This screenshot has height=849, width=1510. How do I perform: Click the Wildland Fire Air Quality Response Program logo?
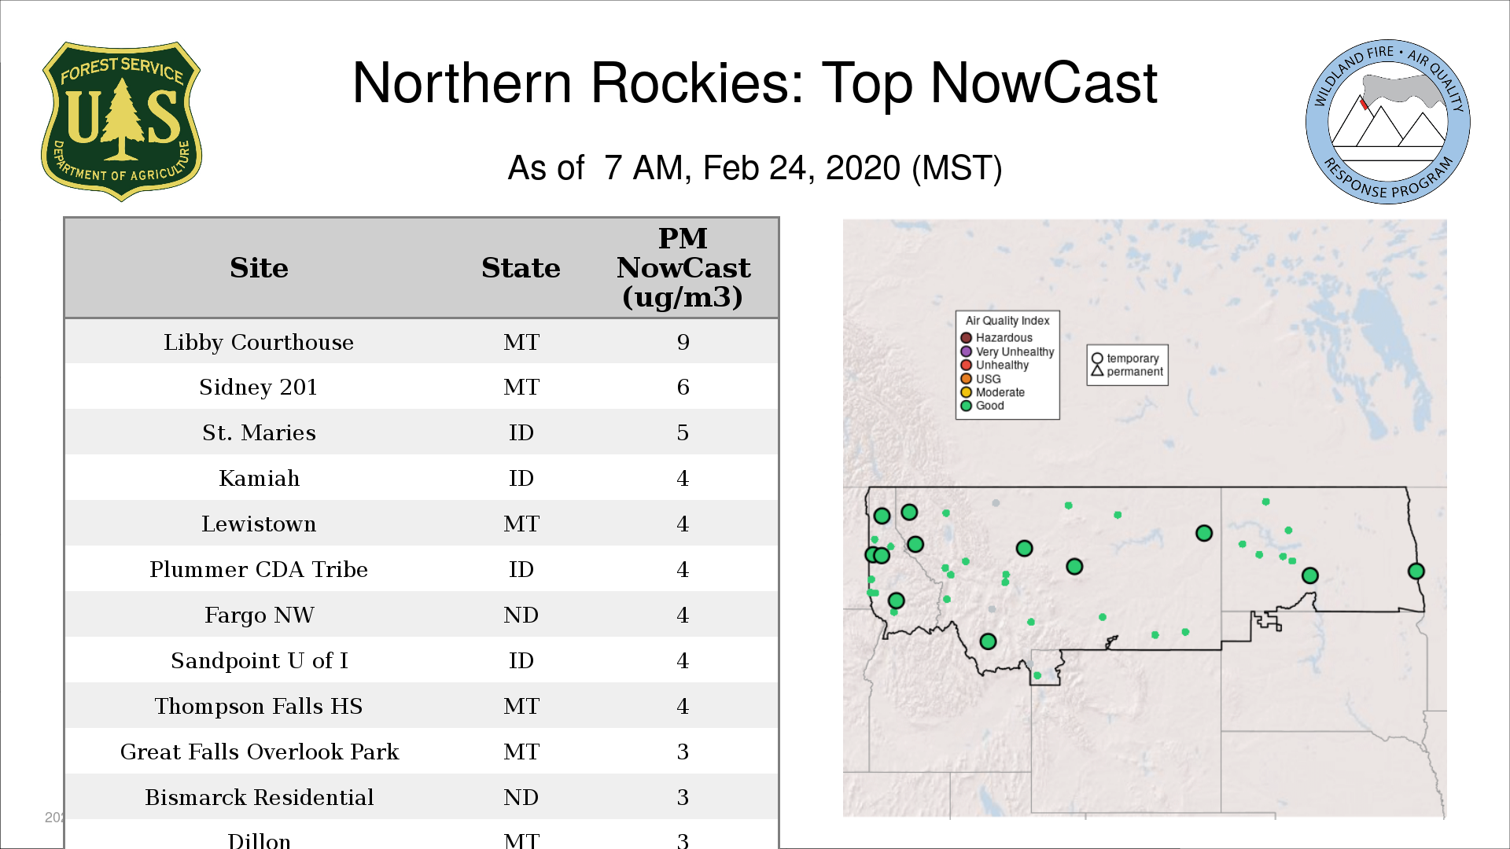1387,122
